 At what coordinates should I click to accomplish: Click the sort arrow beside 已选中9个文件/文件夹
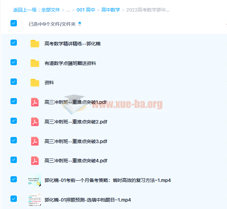click(x=80, y=24)
